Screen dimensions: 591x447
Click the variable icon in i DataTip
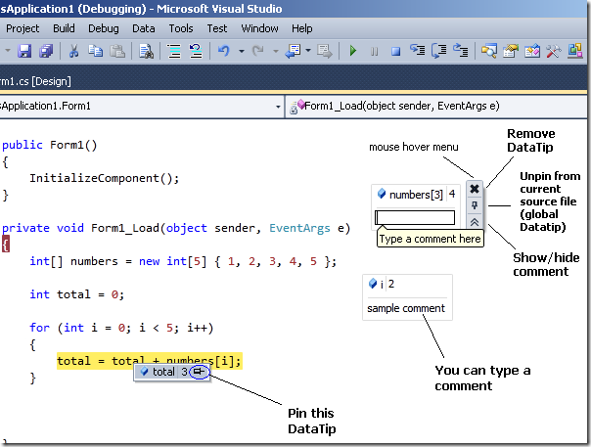pos(373,284)
